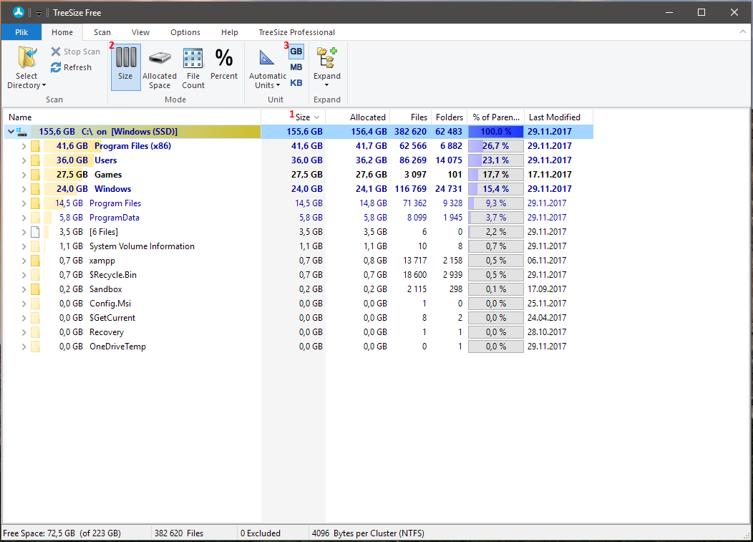This screenshot has height=542, width=753.
Task: Click the OneDriveTemp folder icon
Action: click(x=35, y=347)
